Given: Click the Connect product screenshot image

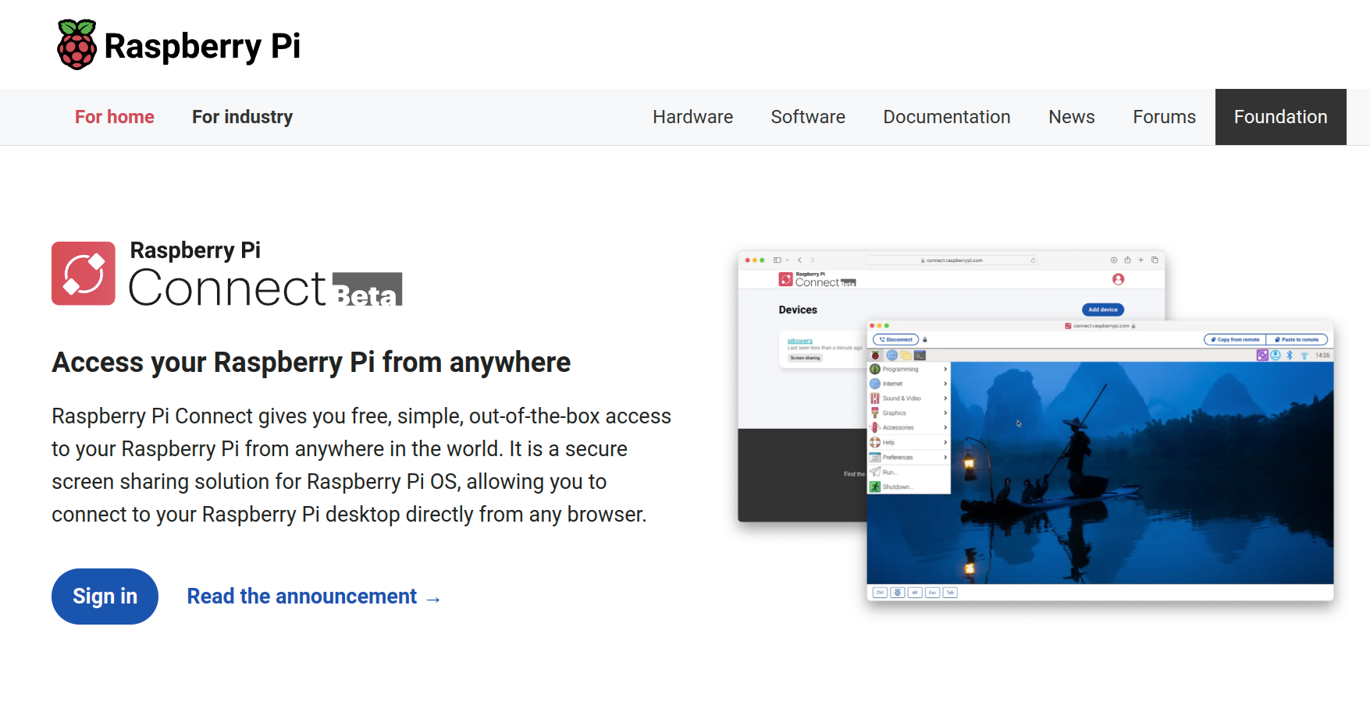Looking at the screenshot, I should (1036, 426).
